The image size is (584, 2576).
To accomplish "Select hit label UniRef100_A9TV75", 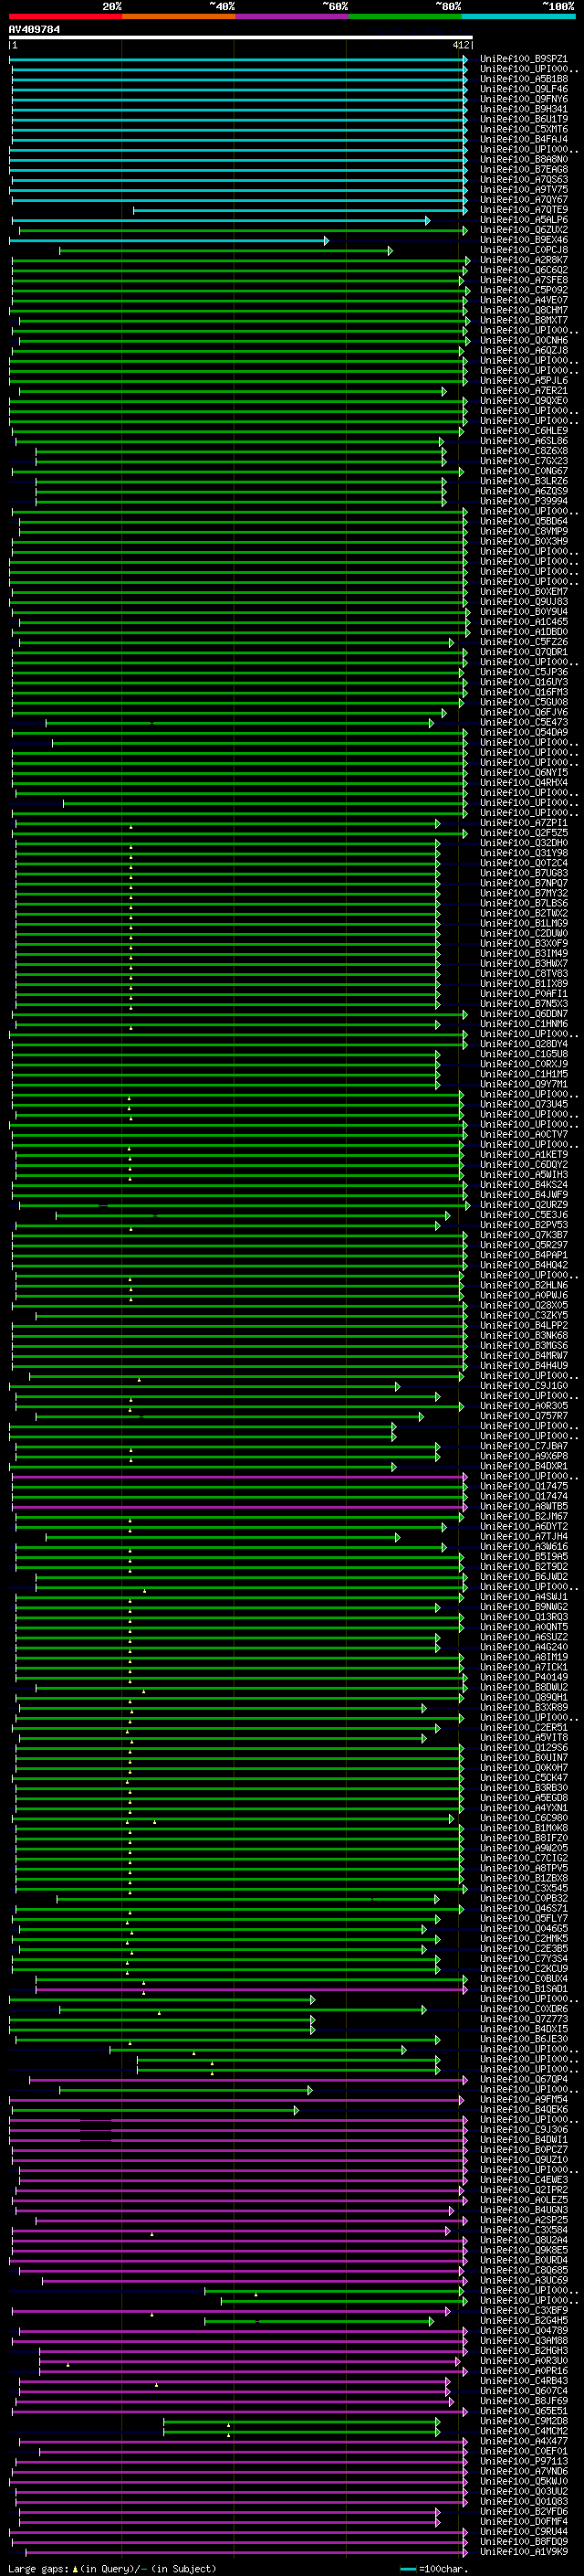I will tap(524, 190).
